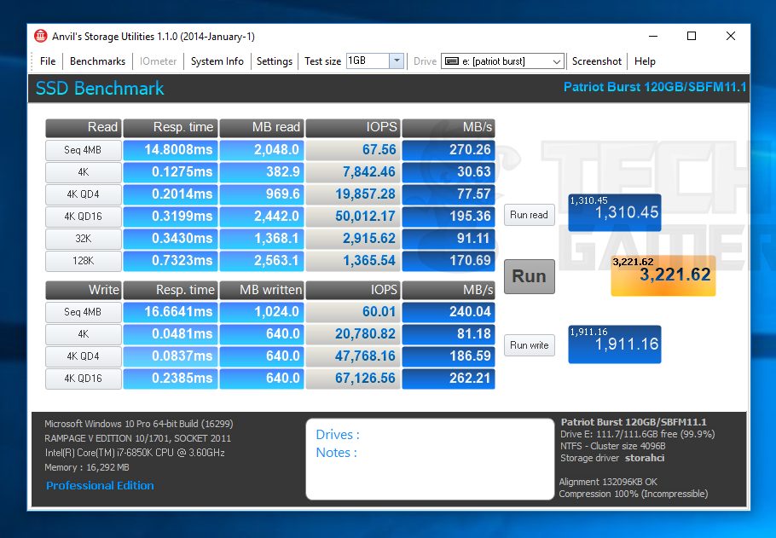Click the Read 128K test button
Screen dimensions: 776x538
(x=84, y=261)
